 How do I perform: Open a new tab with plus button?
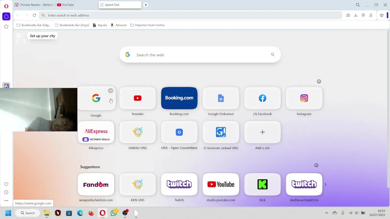tap(146, 5)
